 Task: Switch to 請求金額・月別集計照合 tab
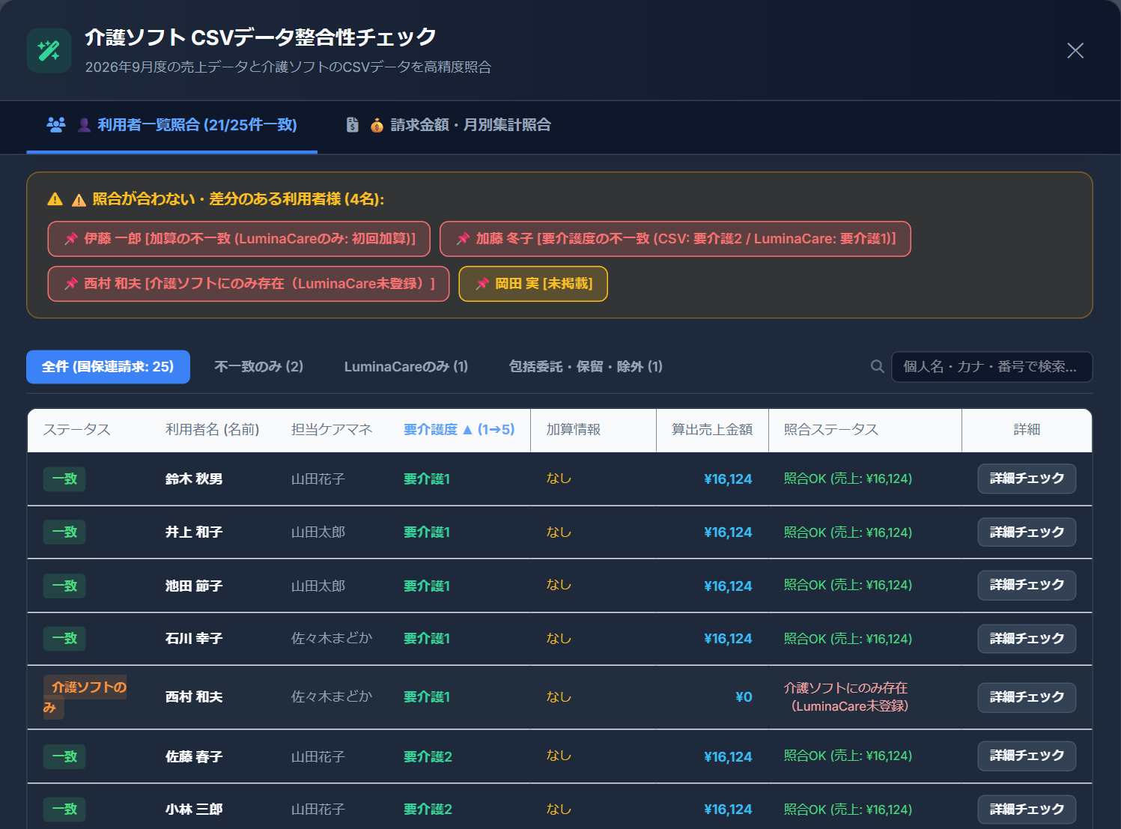449,125
